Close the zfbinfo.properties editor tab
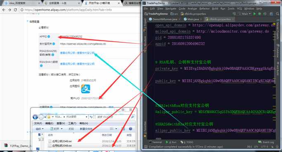Viewport: 282px width, 152px height. click(233, 19)
